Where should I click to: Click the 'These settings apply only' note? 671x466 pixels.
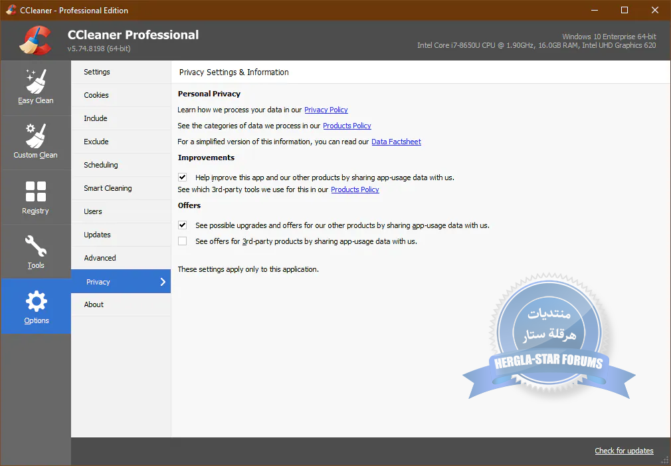(248, 269)
